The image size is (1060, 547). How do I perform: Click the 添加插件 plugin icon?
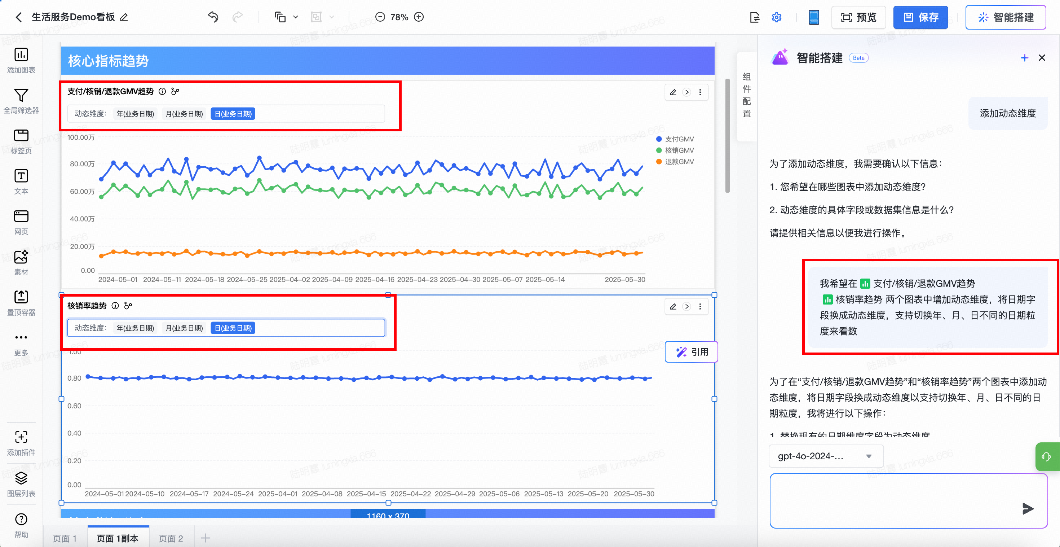[21, 437]
